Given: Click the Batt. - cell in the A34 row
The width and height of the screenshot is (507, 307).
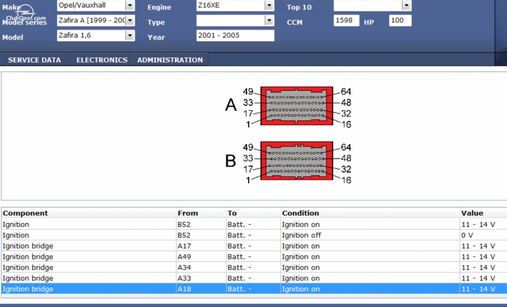Looking at the screenshot, I should pos(253,267).
